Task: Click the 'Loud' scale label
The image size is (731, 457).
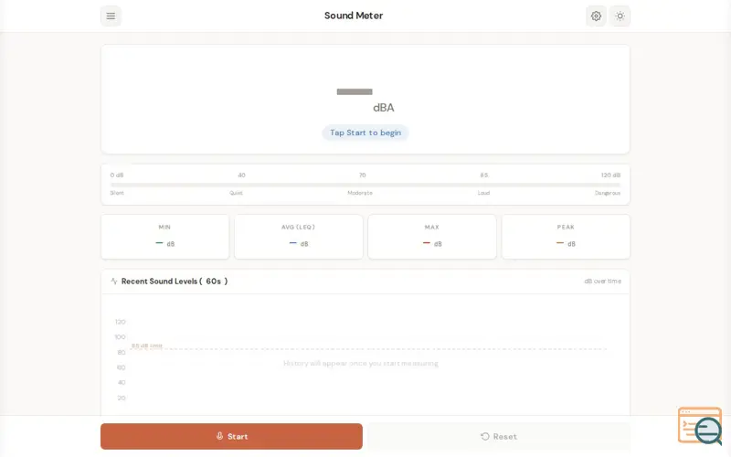Action: (483, 193)
